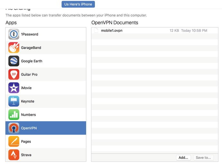This screenshot has height=164, width=222.
Task: Click the Keynote podium icon
Action: click(x=14, y=101)
